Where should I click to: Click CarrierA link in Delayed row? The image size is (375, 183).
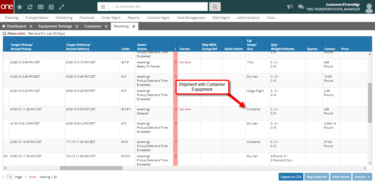click(x=185, y=109)
